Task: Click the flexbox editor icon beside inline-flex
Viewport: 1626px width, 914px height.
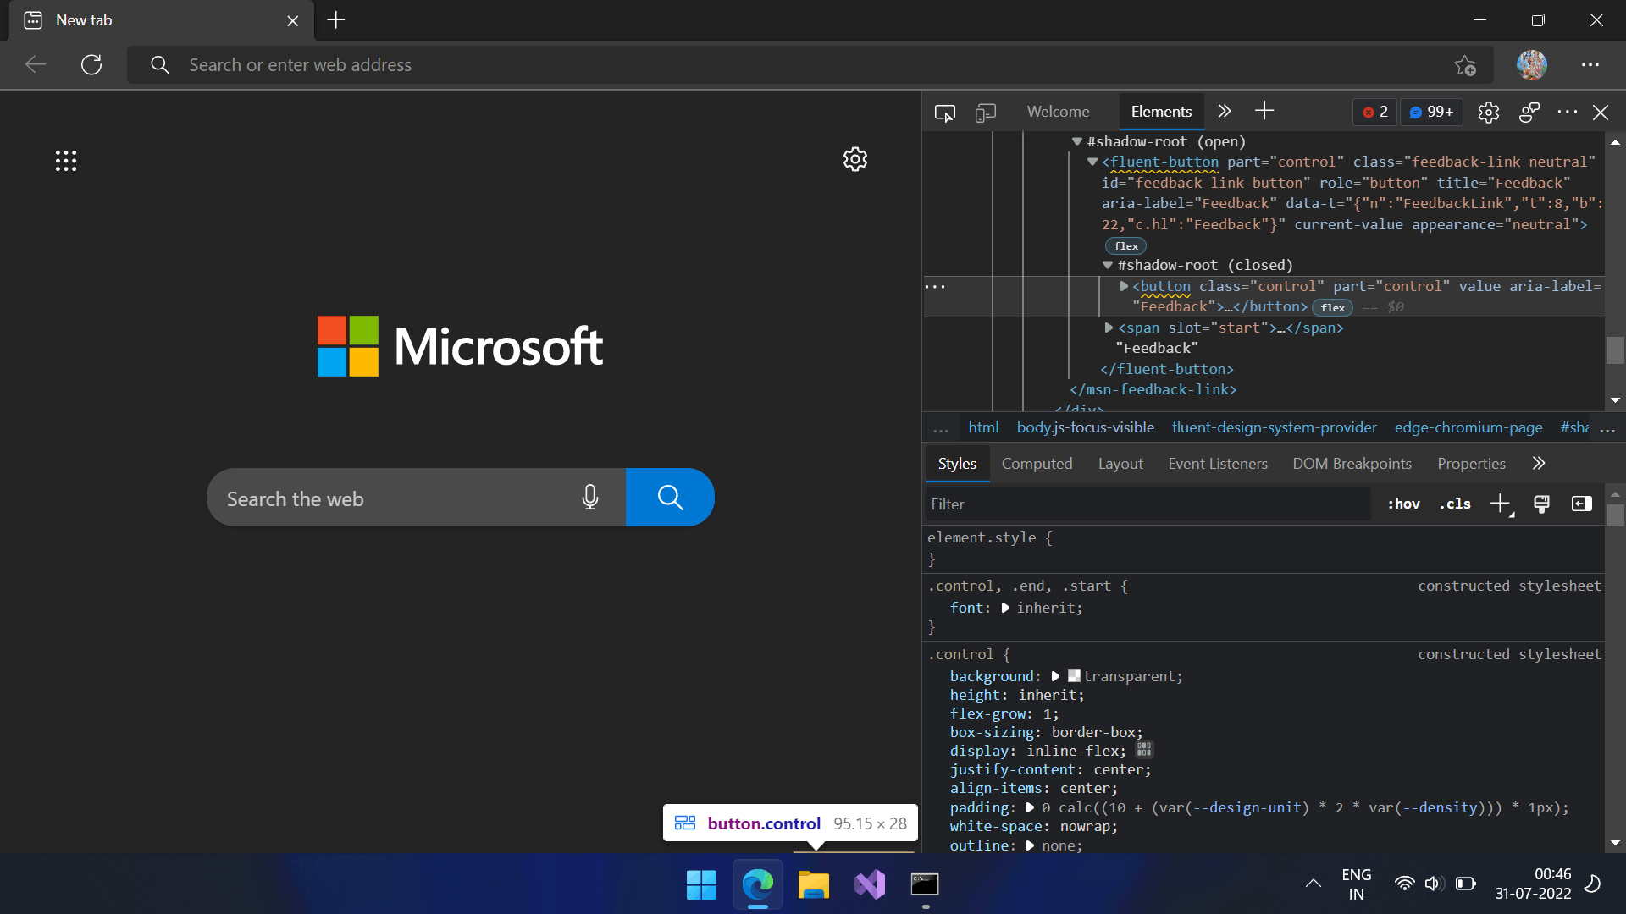Action: [x=1144, y=750]
